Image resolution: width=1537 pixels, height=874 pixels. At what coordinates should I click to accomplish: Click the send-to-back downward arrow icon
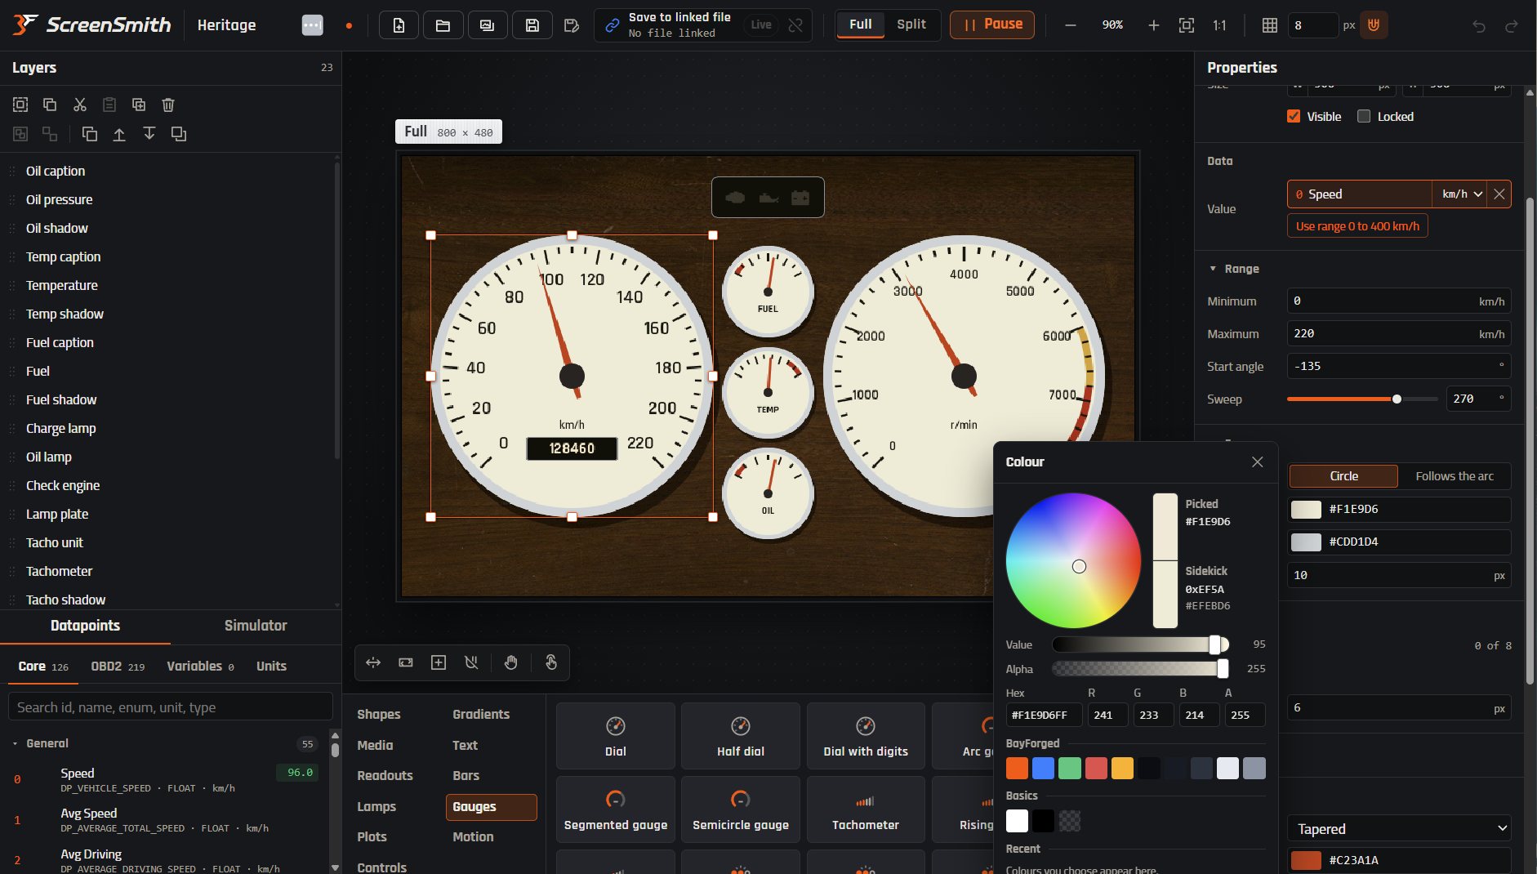point(149,134)
